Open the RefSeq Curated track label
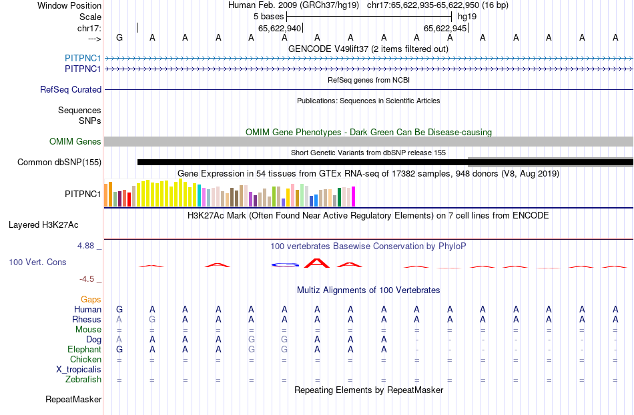634x415 pixels. click(71, 90)
